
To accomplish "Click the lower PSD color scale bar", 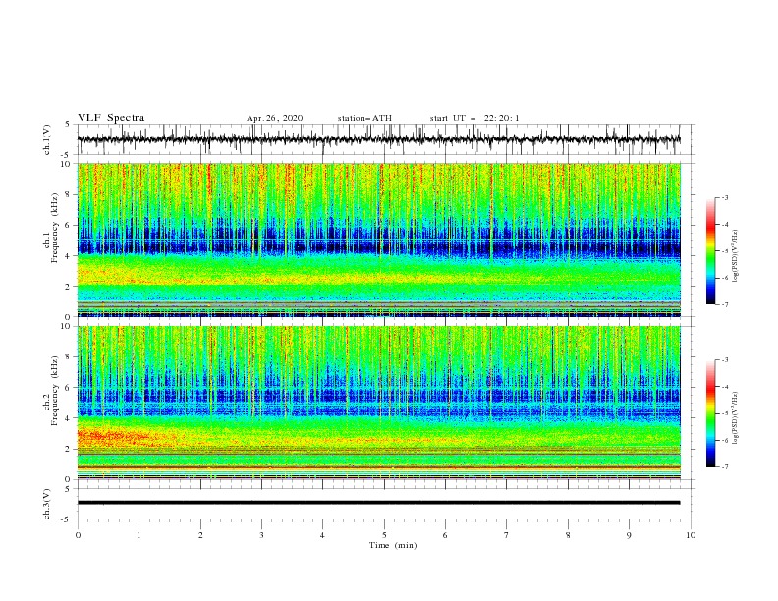I will 710,413.
